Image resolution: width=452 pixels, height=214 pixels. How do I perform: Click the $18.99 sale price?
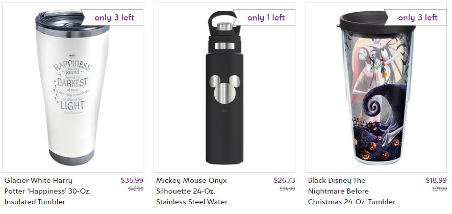(x=436, y=180)
